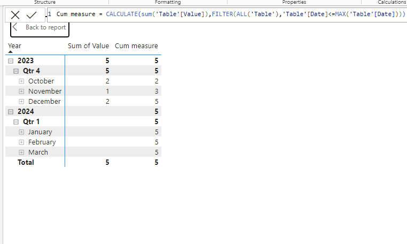
Task: Click the CALCULATE function in the formula
Action: 122,14
